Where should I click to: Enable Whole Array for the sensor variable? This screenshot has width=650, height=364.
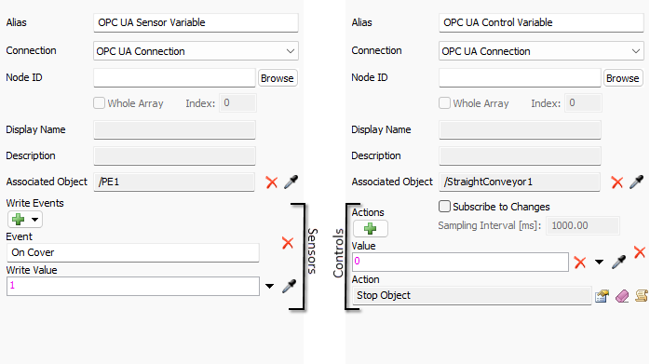pyautogui.click(x=99, y=102)
